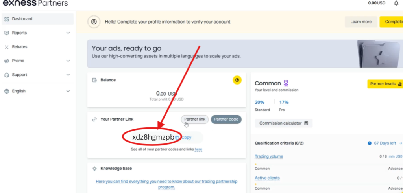Click the Total profit text in Balance
403x193 pixels.
tap(166, 99)
